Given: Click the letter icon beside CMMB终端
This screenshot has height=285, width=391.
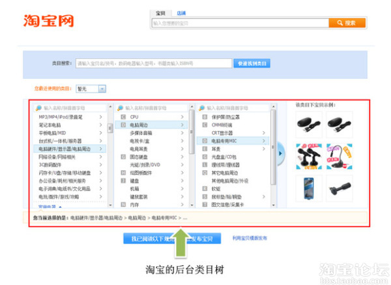Looking at the screenshot, I should [x=205, y=125].
